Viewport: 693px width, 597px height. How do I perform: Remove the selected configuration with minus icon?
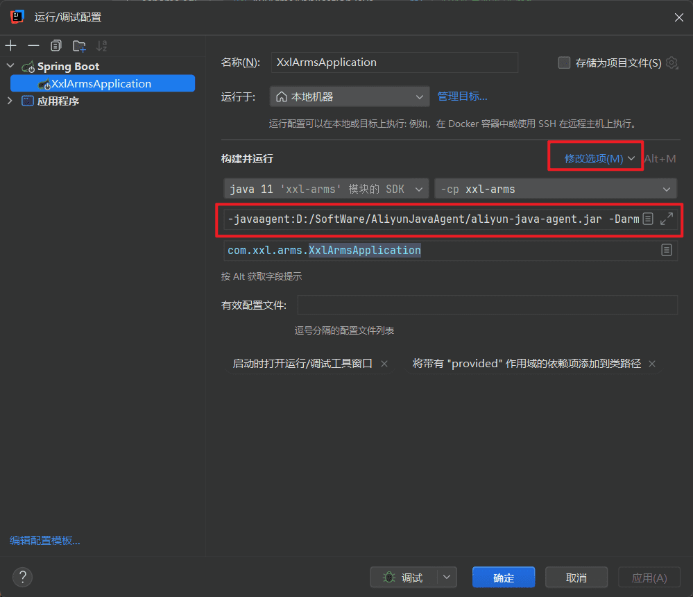[33, 46]
